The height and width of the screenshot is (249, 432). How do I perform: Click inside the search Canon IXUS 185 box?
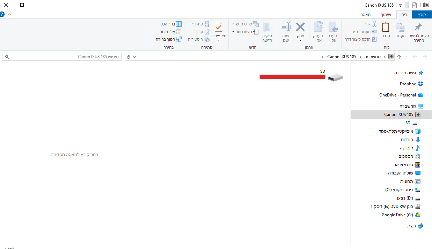click(x=62, y=57)
